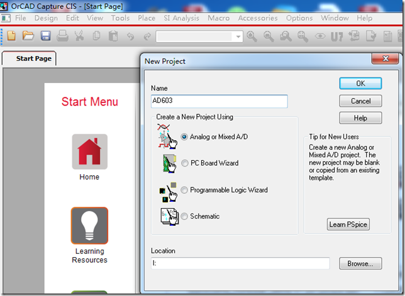
Task: Expand the toolbar combo box dropdown
Action: click(x=238, y=36)
